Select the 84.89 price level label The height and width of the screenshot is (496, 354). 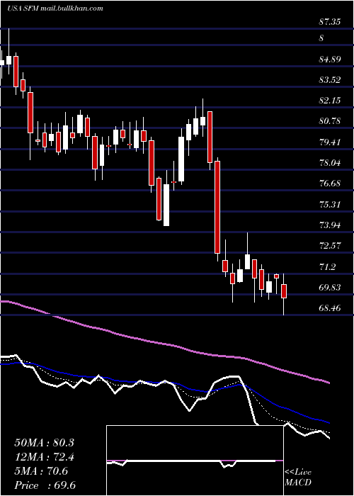(x=330, y=59)
